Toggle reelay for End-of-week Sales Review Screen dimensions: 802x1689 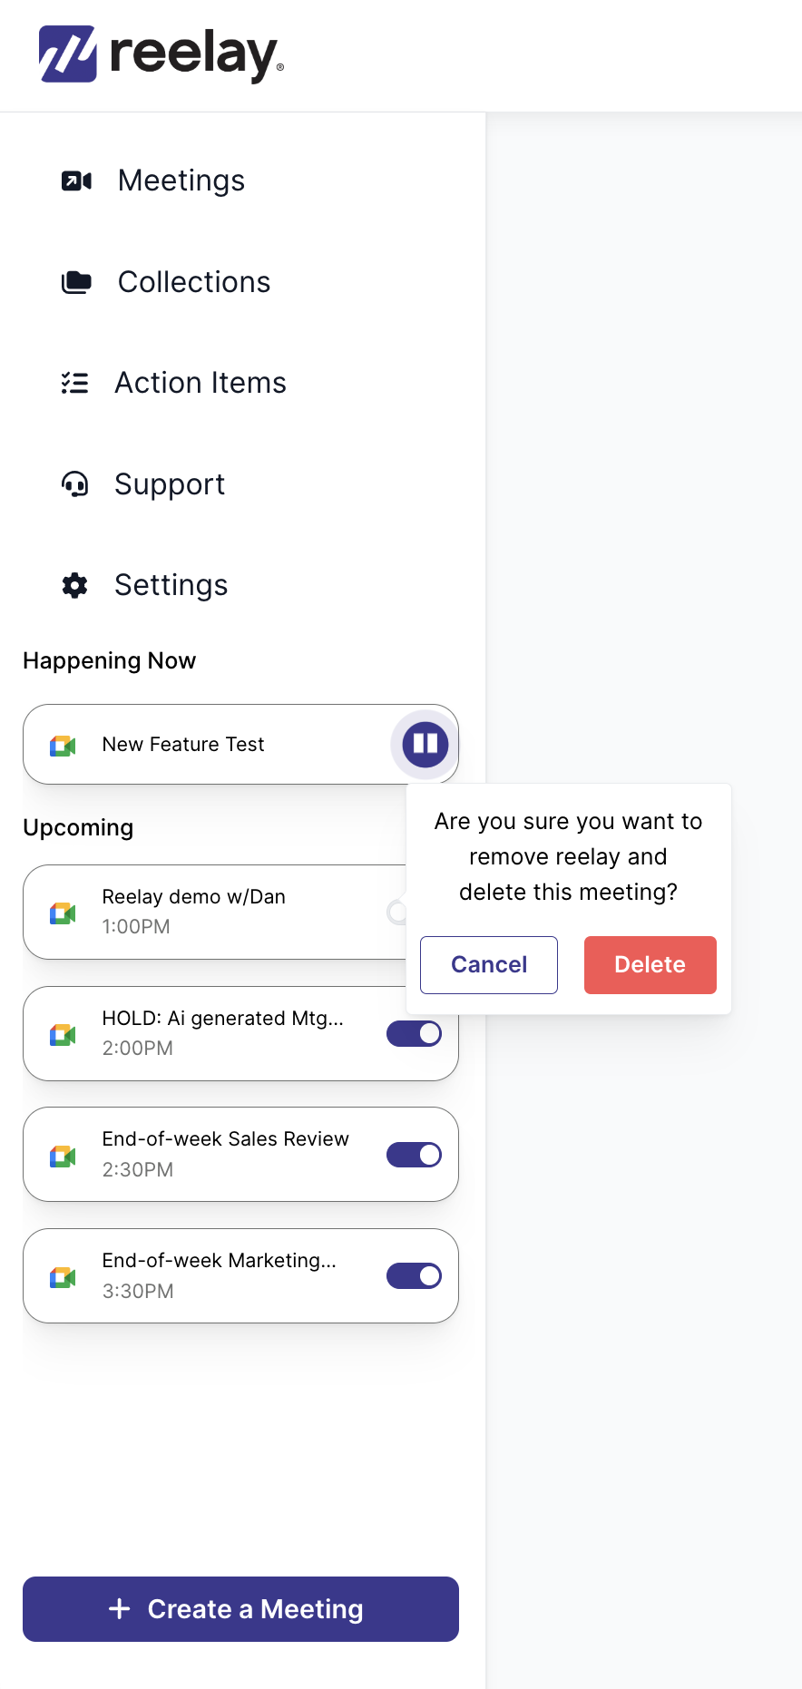[x=414, y=1155]
